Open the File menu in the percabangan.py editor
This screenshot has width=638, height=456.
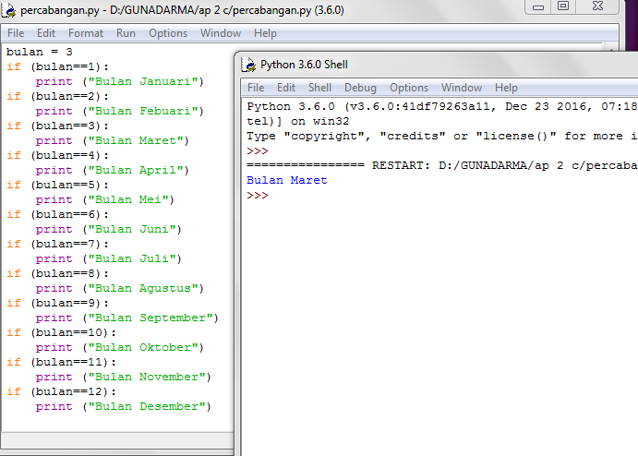pyautogui.click(x=16, y=33)
